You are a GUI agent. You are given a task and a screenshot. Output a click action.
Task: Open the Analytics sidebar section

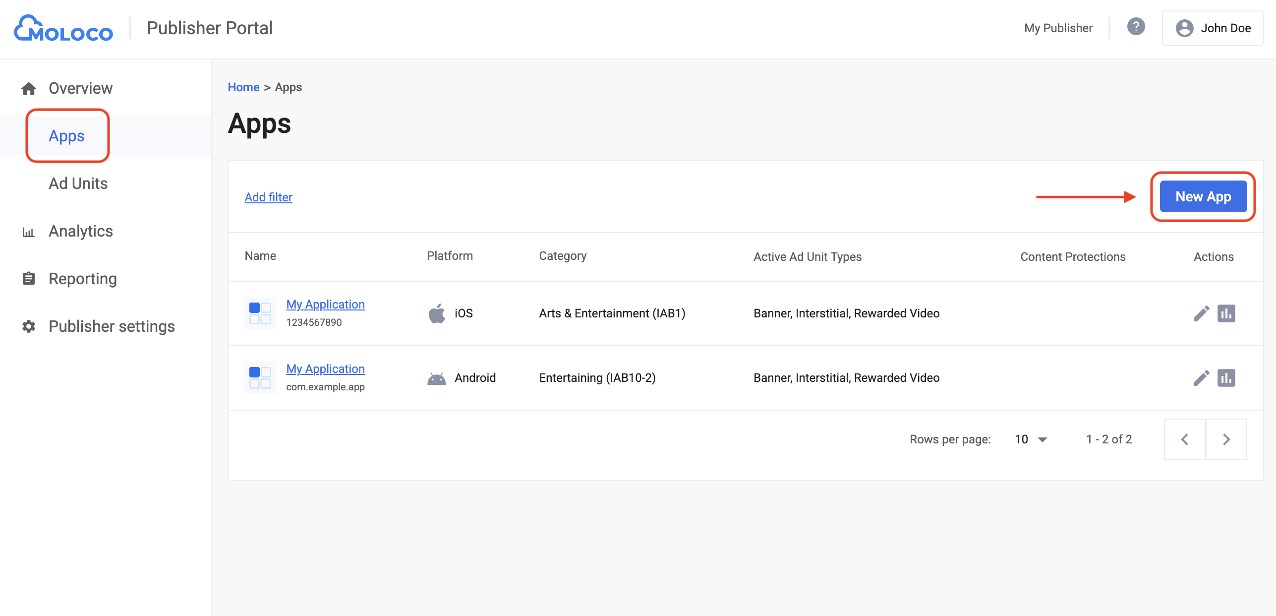(x=80, y=231)
